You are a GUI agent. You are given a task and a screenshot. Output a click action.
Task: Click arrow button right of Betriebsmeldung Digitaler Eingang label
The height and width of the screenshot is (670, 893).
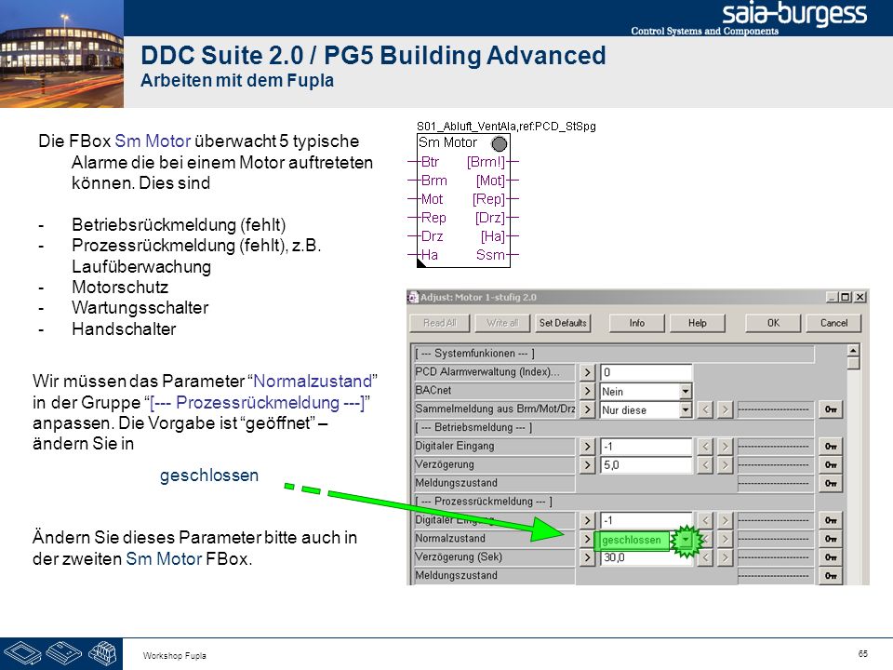tap(587, 446)
